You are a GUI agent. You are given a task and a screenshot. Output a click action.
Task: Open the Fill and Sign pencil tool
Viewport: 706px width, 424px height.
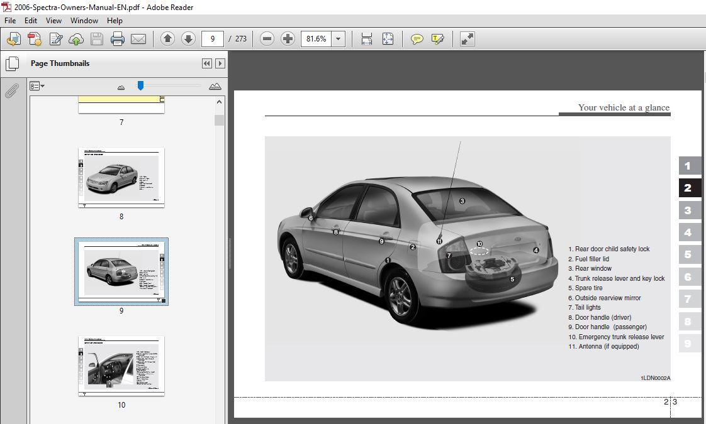(x=56, y=39)
